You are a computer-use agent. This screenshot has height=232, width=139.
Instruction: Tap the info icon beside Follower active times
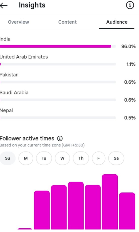[x=60, y=138]
